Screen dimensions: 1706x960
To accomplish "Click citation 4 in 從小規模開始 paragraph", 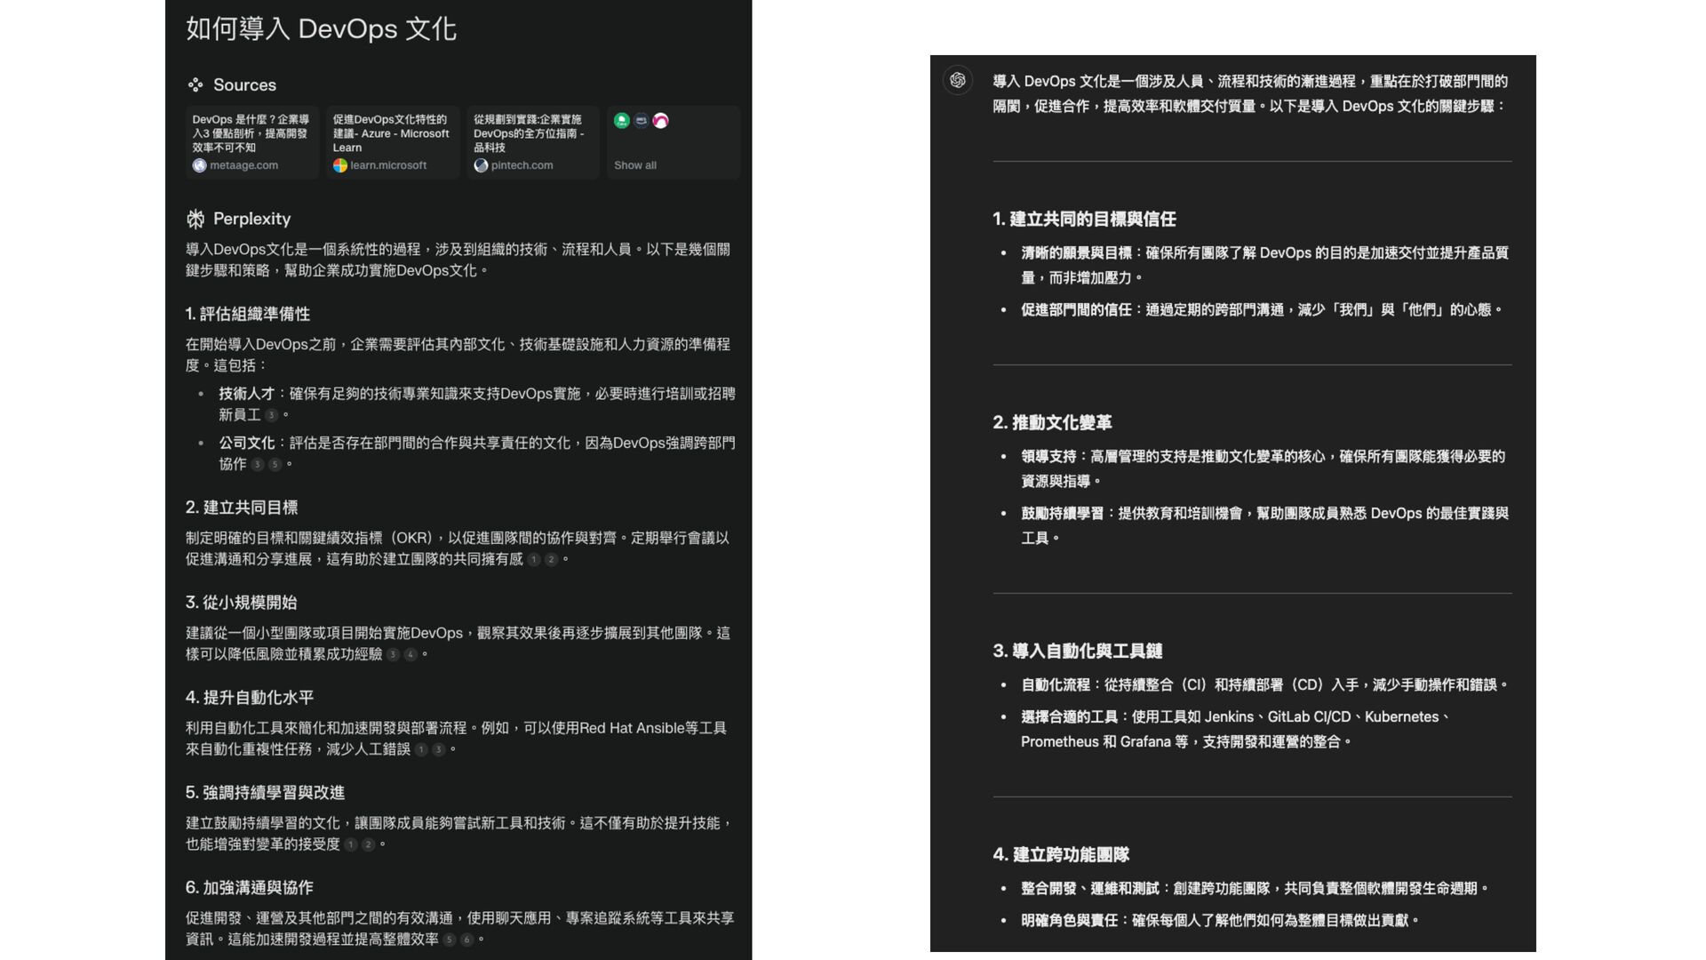I will pyautogui.click(x=411, y=654).
